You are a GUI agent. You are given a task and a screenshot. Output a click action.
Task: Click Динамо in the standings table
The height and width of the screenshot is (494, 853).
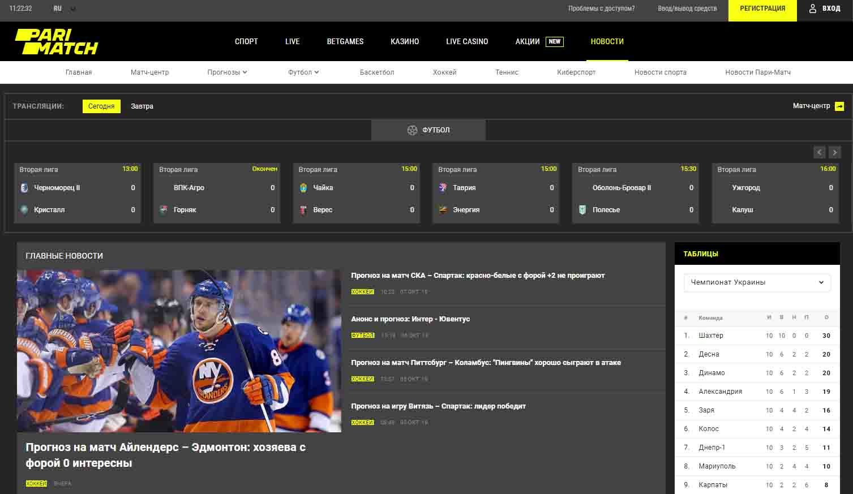point(711,373)
